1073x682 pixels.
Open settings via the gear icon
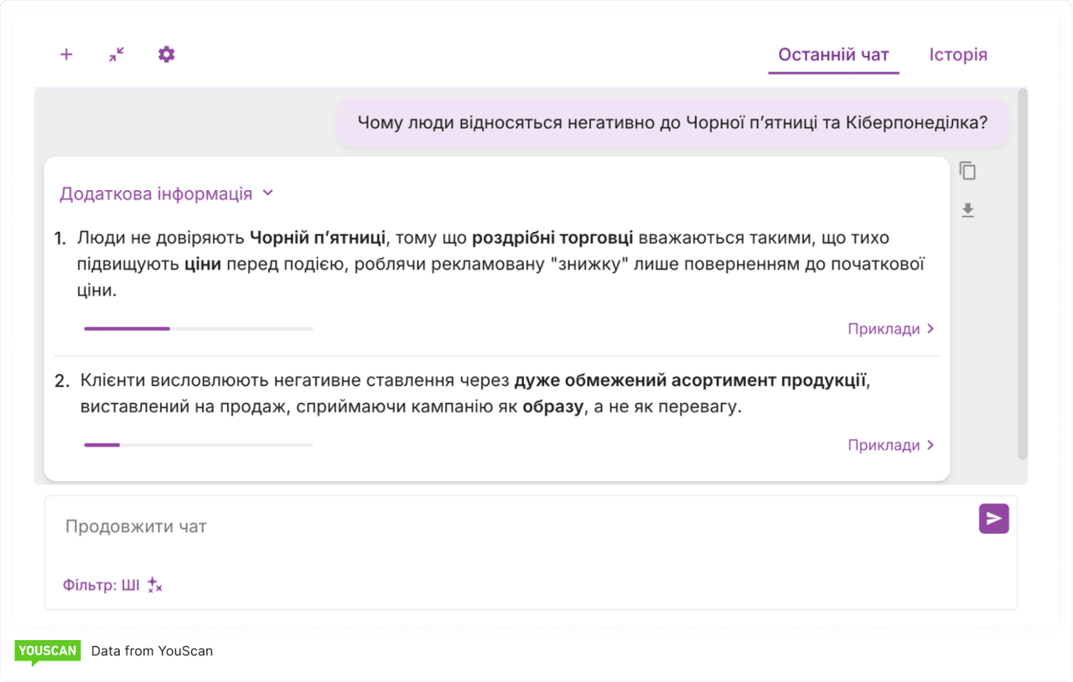coord(166,54)
